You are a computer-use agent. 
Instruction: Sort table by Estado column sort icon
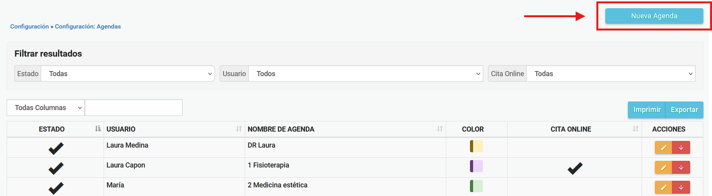98,129
